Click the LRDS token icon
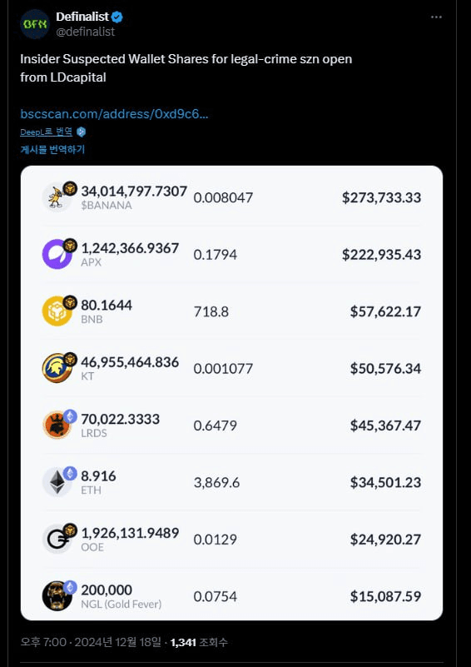 point(57,425)
